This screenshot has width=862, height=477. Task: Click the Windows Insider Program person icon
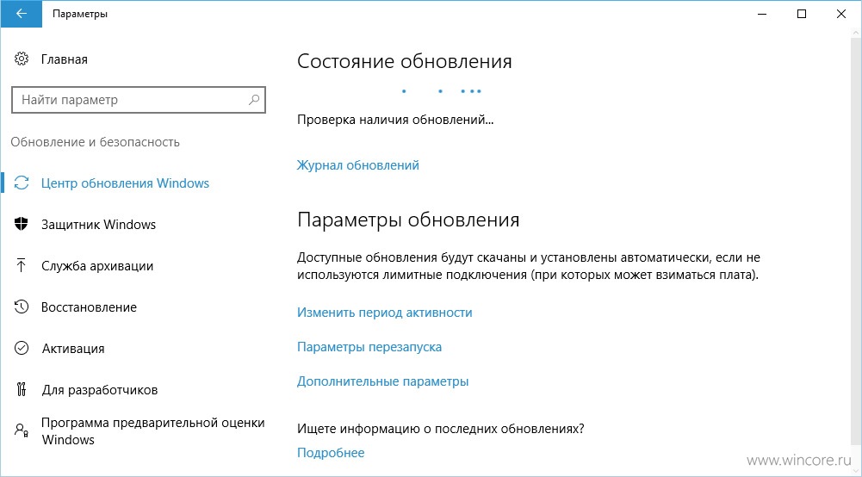[x=22, y=431]
